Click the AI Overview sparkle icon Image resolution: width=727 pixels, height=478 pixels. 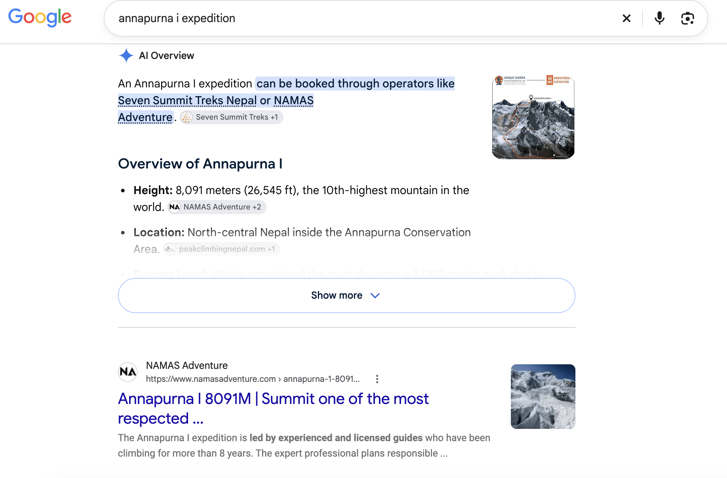click(126, 55)
